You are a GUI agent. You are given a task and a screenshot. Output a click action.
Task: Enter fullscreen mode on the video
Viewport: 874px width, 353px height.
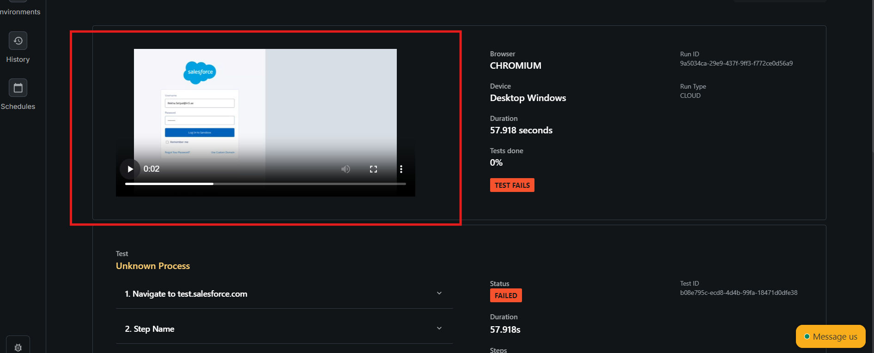[x=373, y=169]
